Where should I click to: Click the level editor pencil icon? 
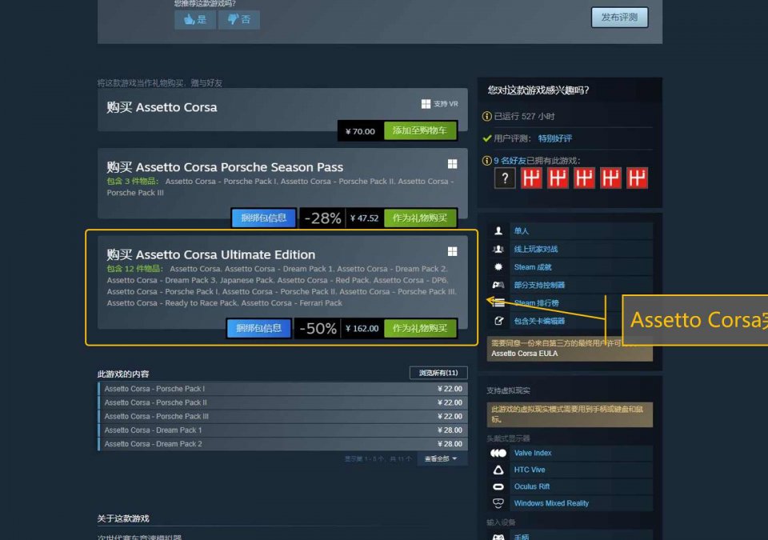point(498,321)
